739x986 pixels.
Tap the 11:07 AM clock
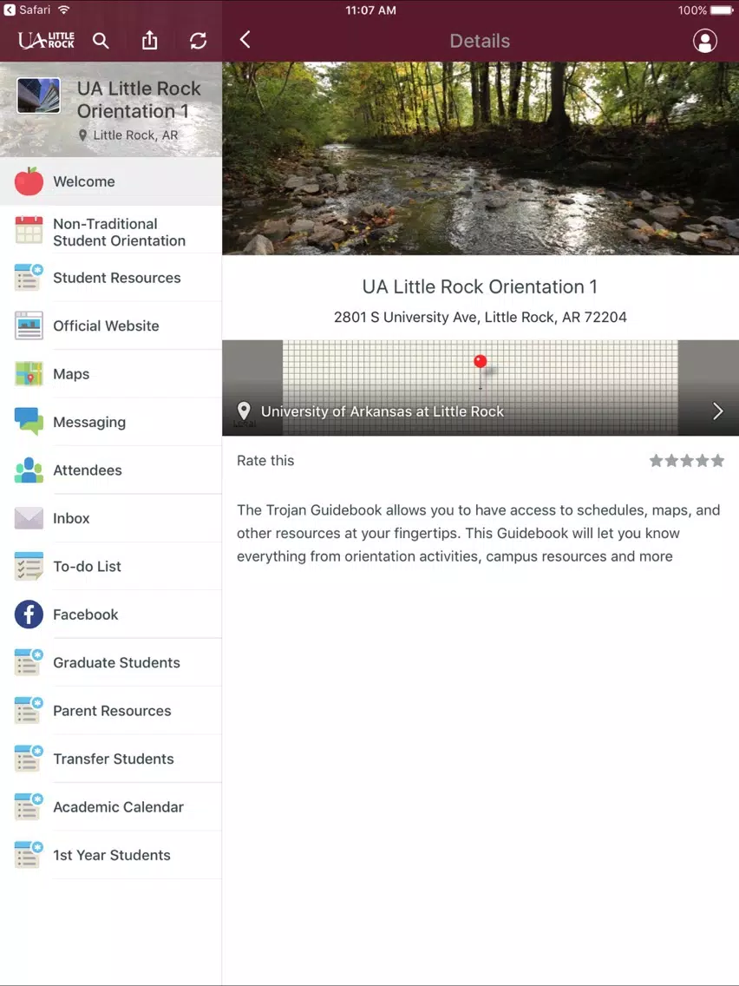point(370,10)
